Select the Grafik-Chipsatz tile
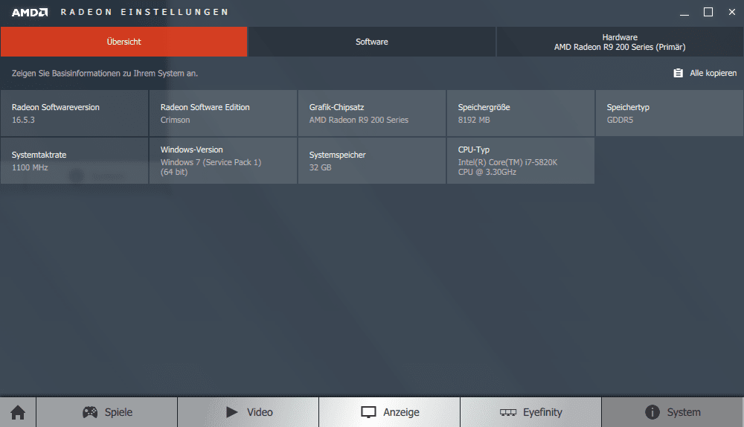Viewport: 744px width, 427px height. pyautogui.click(x=372, y=113)
